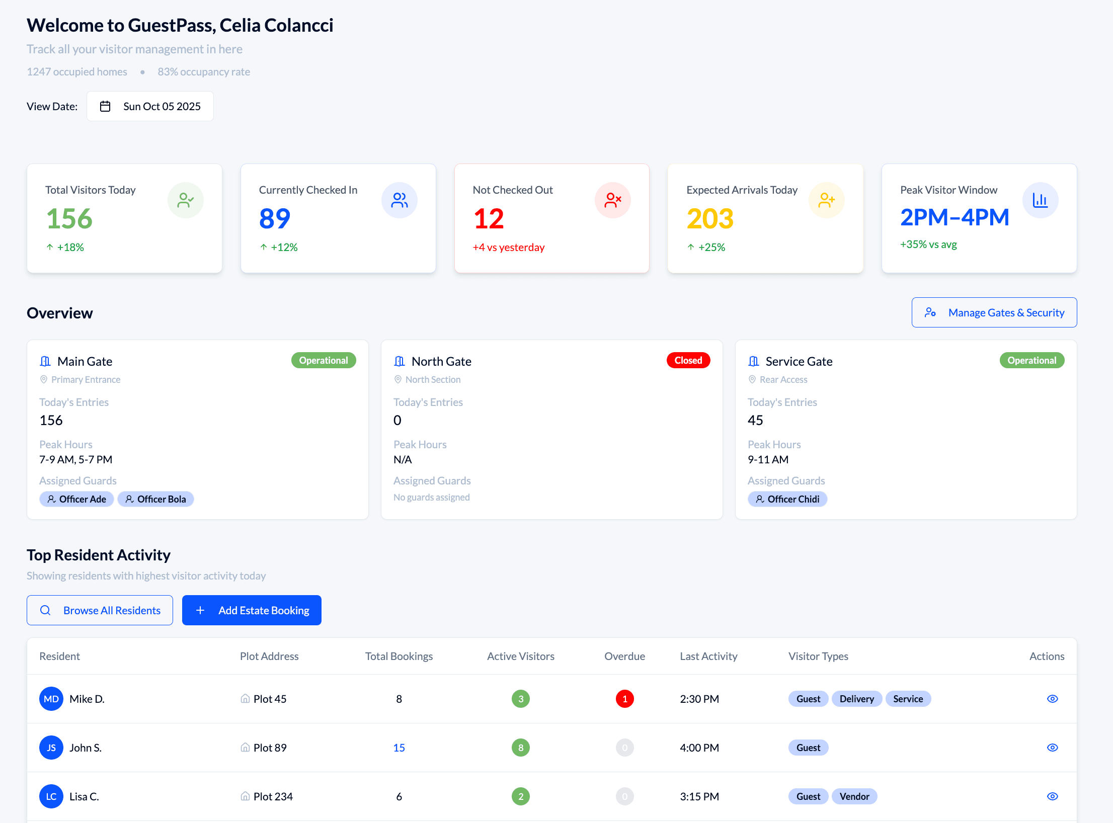Click the bar chart icon on Peak Visitor Window card

pyautogui.click(x=1041, y=200)
